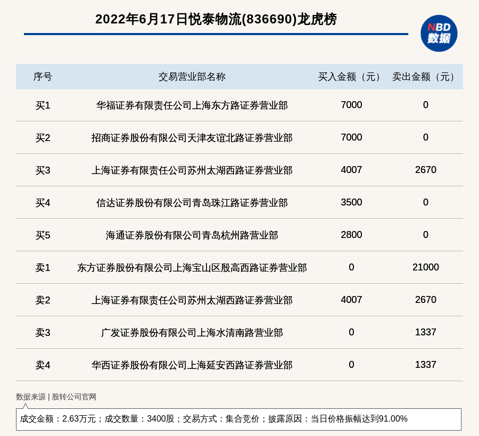Screen dimensions: 479x436
Task: Click the 7000 buy amount in row 买2
Action: (x=351, y=137)
